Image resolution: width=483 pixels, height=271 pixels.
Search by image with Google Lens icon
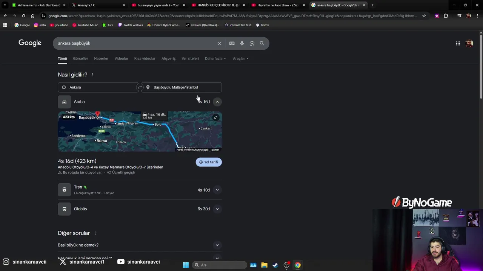(x=252, y=43)
